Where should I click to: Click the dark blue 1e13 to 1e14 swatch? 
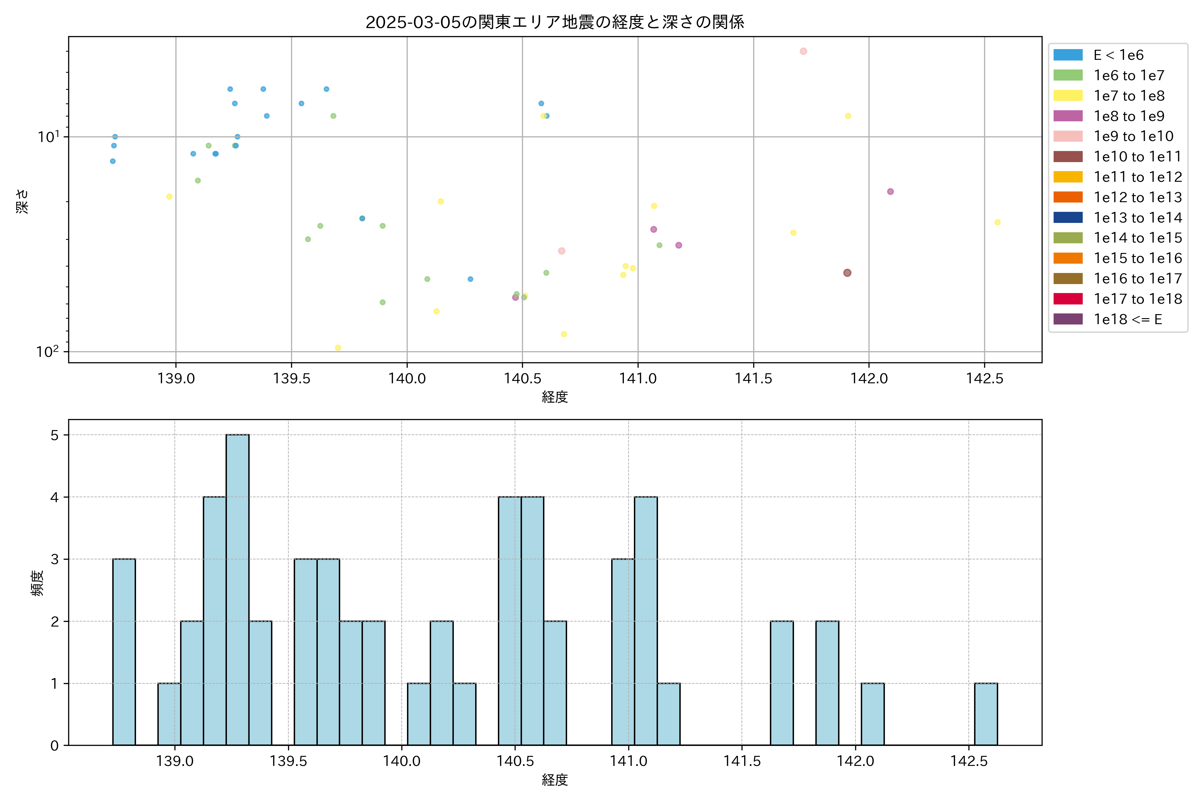coord(1067,218)
